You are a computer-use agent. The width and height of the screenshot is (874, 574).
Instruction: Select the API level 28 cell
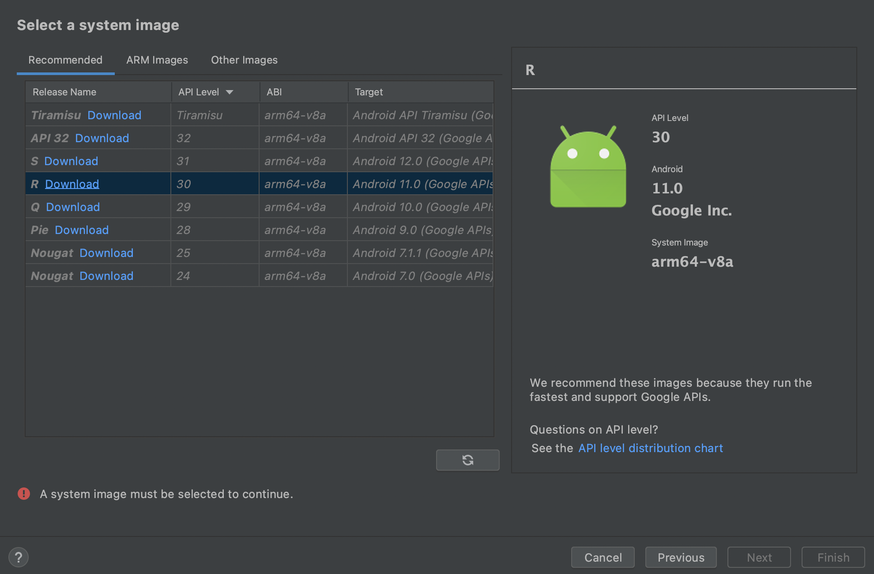pos(215,230)
